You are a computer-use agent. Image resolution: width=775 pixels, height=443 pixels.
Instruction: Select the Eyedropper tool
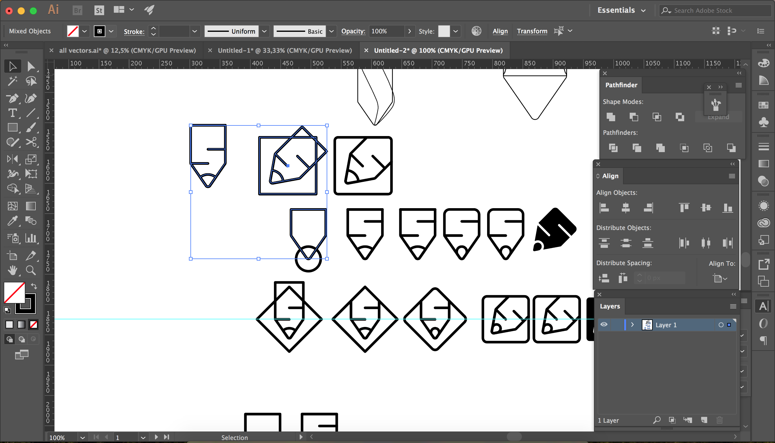(12, 221)
